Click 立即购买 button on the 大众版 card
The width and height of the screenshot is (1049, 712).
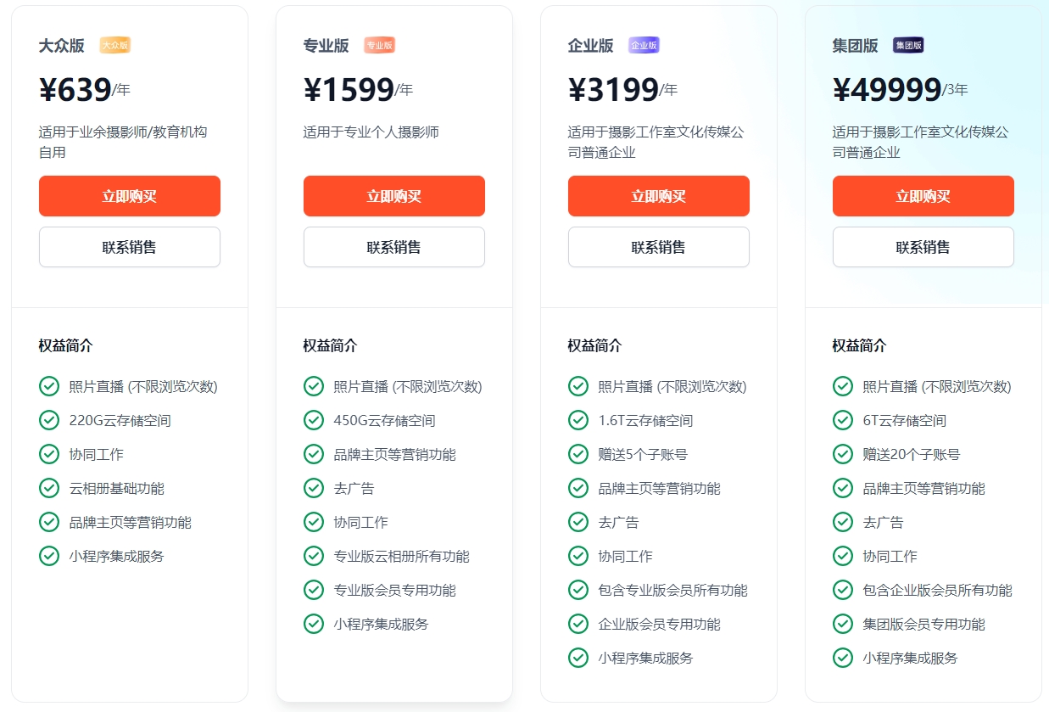pos(129,196)
